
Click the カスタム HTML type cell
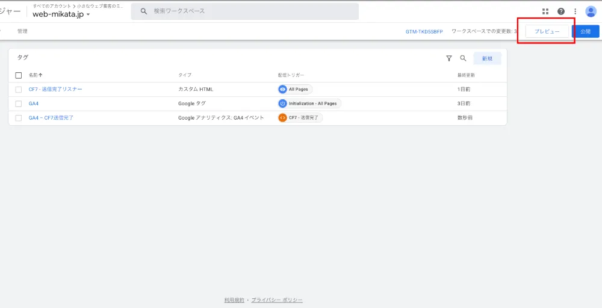(196, 90)
